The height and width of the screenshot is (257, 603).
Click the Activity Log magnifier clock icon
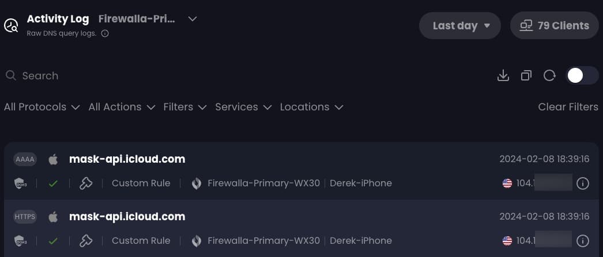pos(11,26)
